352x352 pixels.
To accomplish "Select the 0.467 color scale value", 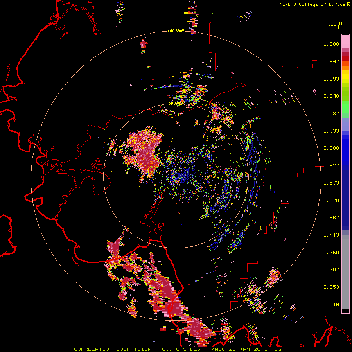I will tap(331, 218).
